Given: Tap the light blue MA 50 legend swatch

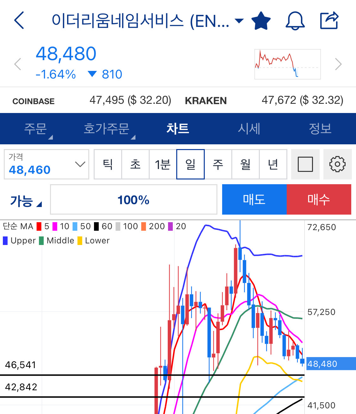Looking at the screenshot, I should pyautogui.click(x=75, y=227).
